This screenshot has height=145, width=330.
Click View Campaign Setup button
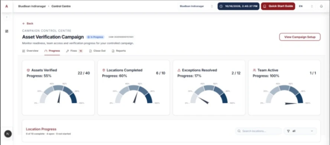pos(300,37)
